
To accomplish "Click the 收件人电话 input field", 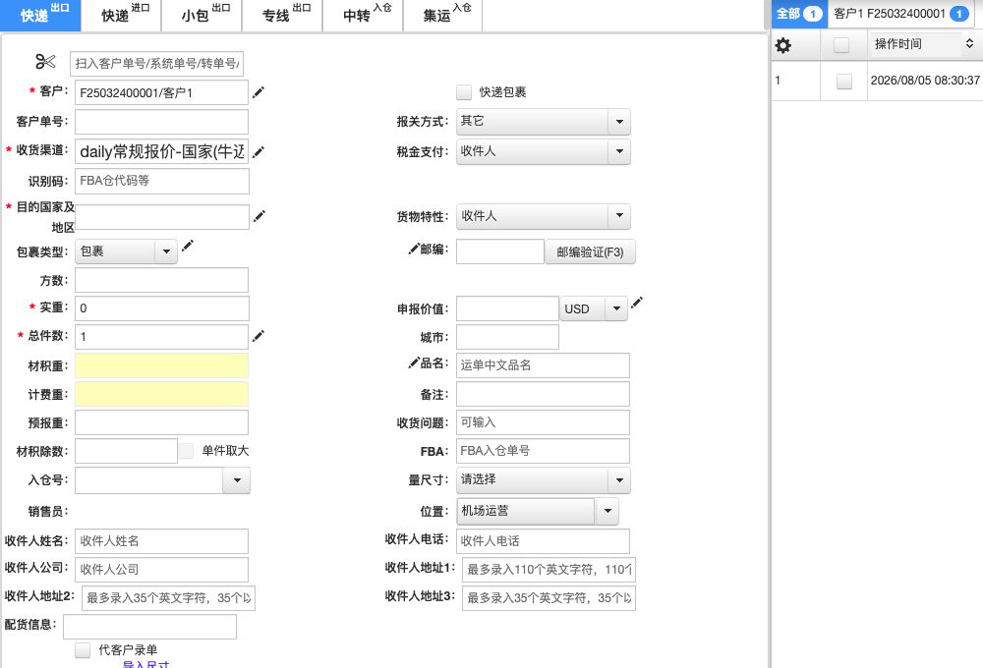I will 543,541.
